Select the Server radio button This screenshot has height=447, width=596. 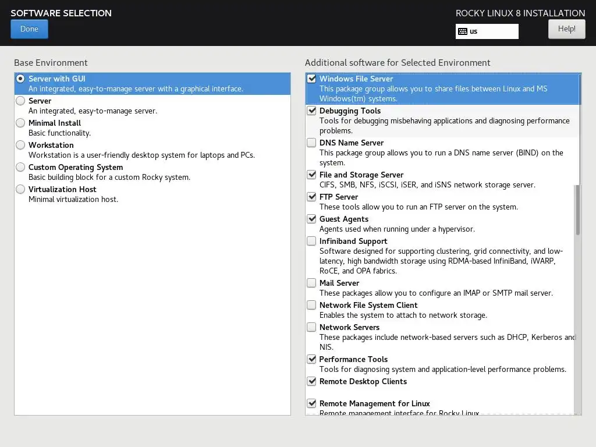pyautogui.click(x=20, y=101)
